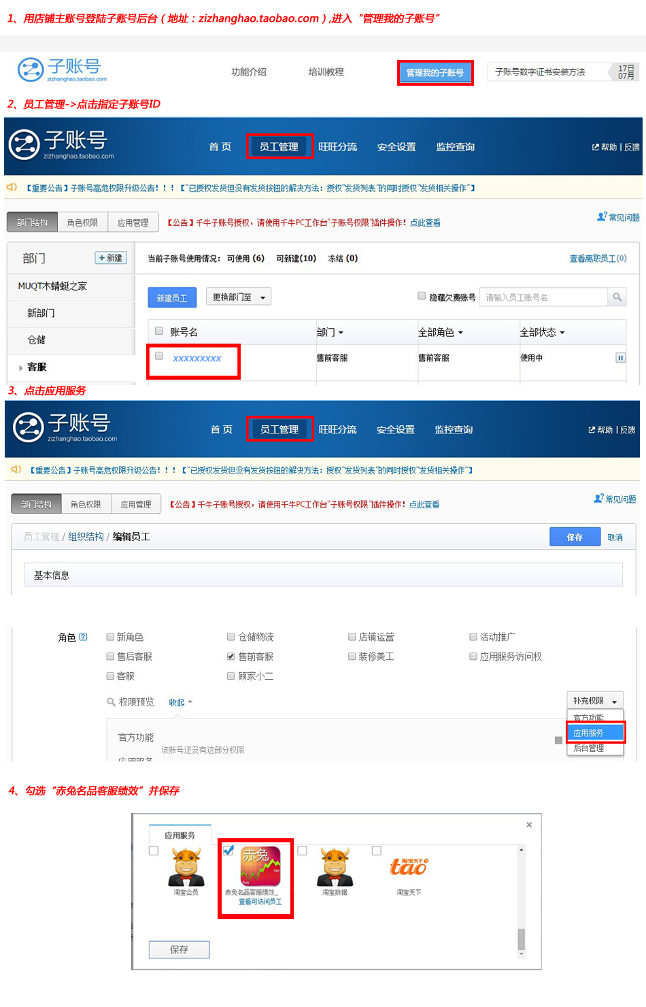Tick the 仓储物流 checkbox
The height and width of the screenshot is (1007, 646).
click(x=231, y=637)
